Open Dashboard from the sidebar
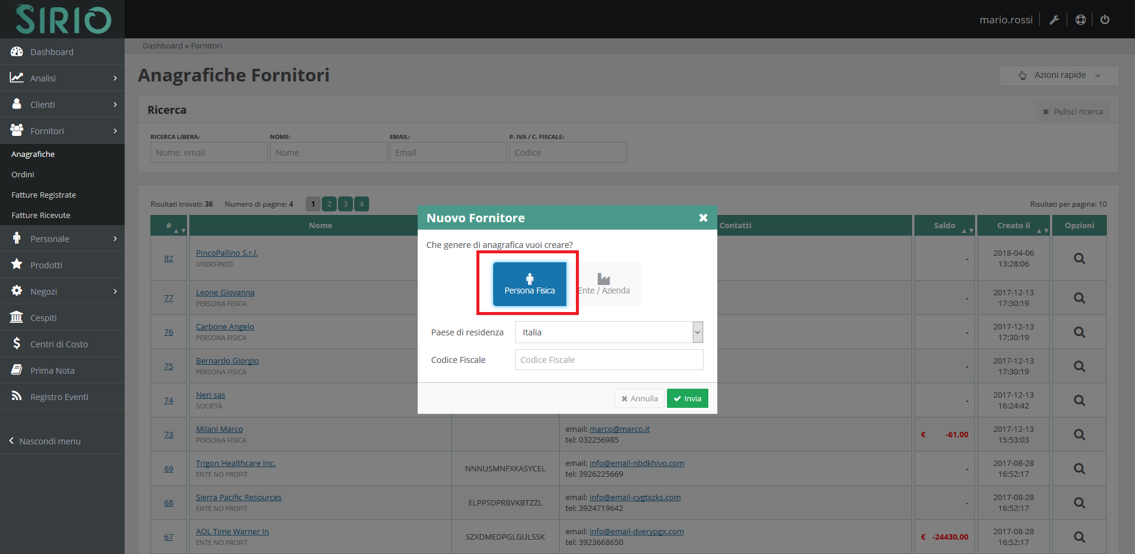 tap(52, 52)
